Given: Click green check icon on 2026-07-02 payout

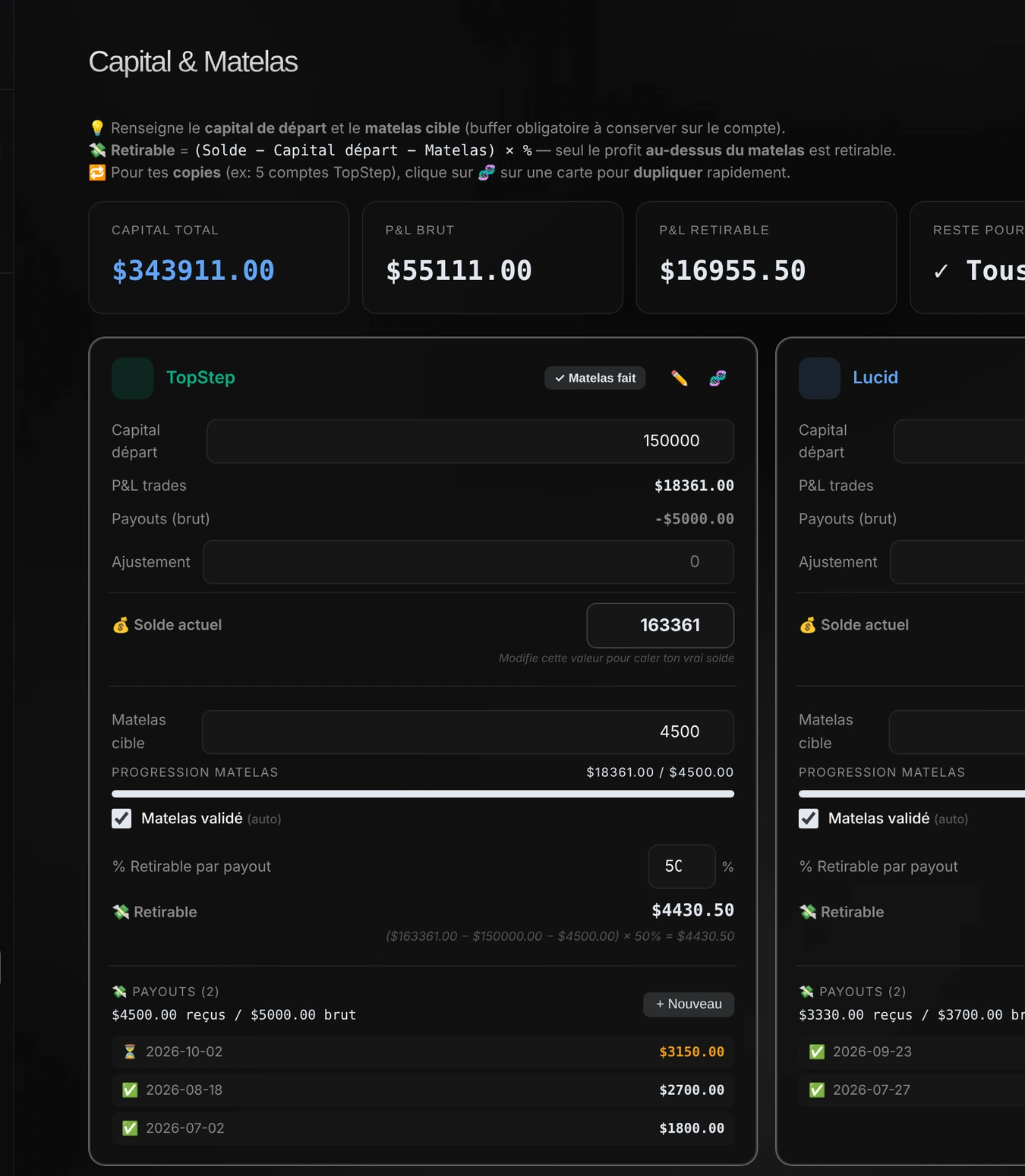Looking at the screenshot, I should 130,1128.
